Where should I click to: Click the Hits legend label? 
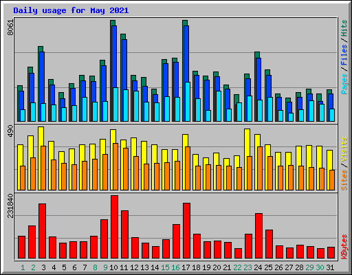(344, 28)
